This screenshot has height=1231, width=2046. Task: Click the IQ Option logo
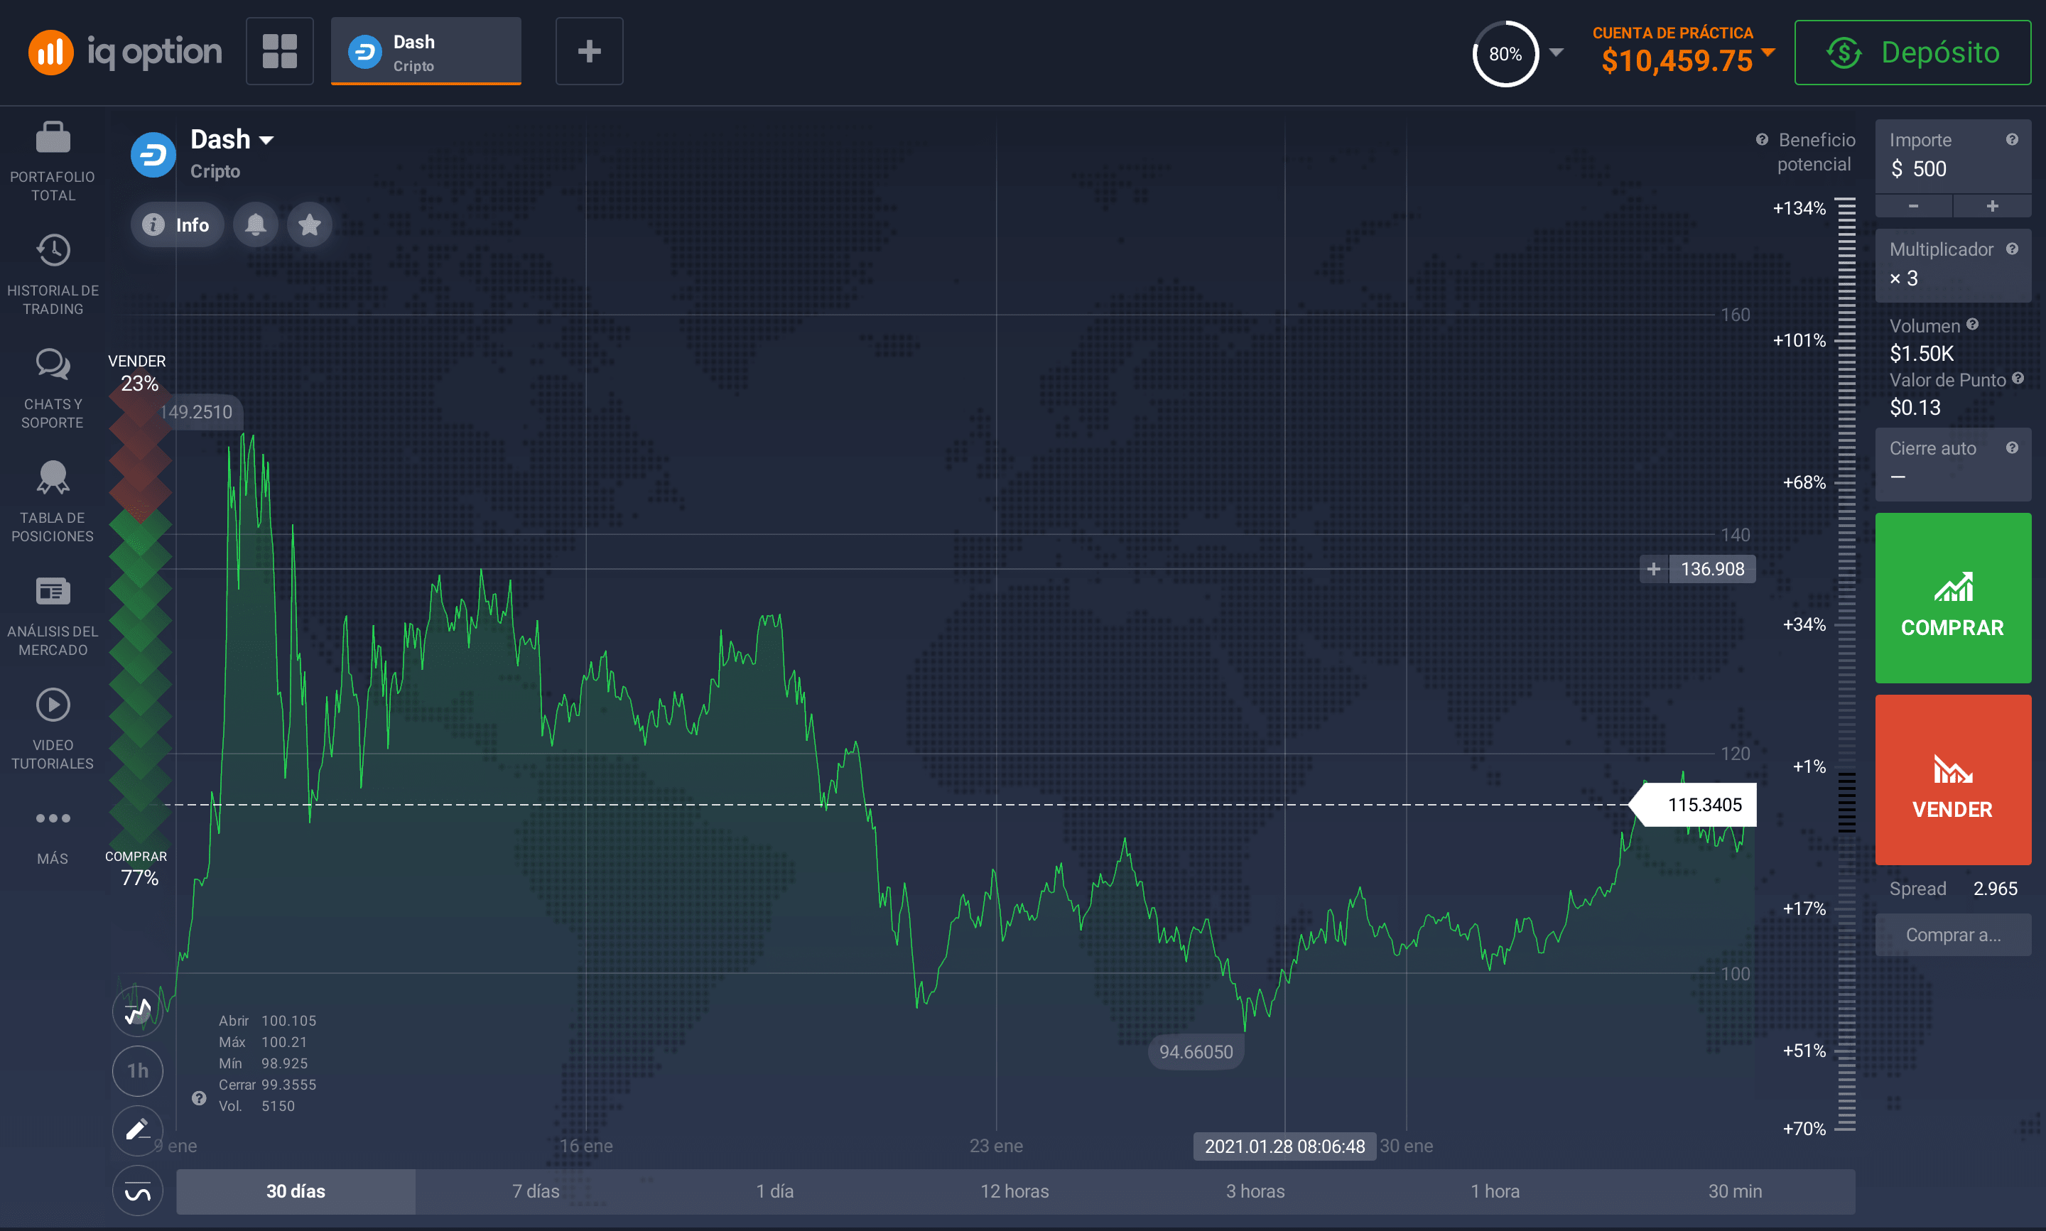click(125, 53)
